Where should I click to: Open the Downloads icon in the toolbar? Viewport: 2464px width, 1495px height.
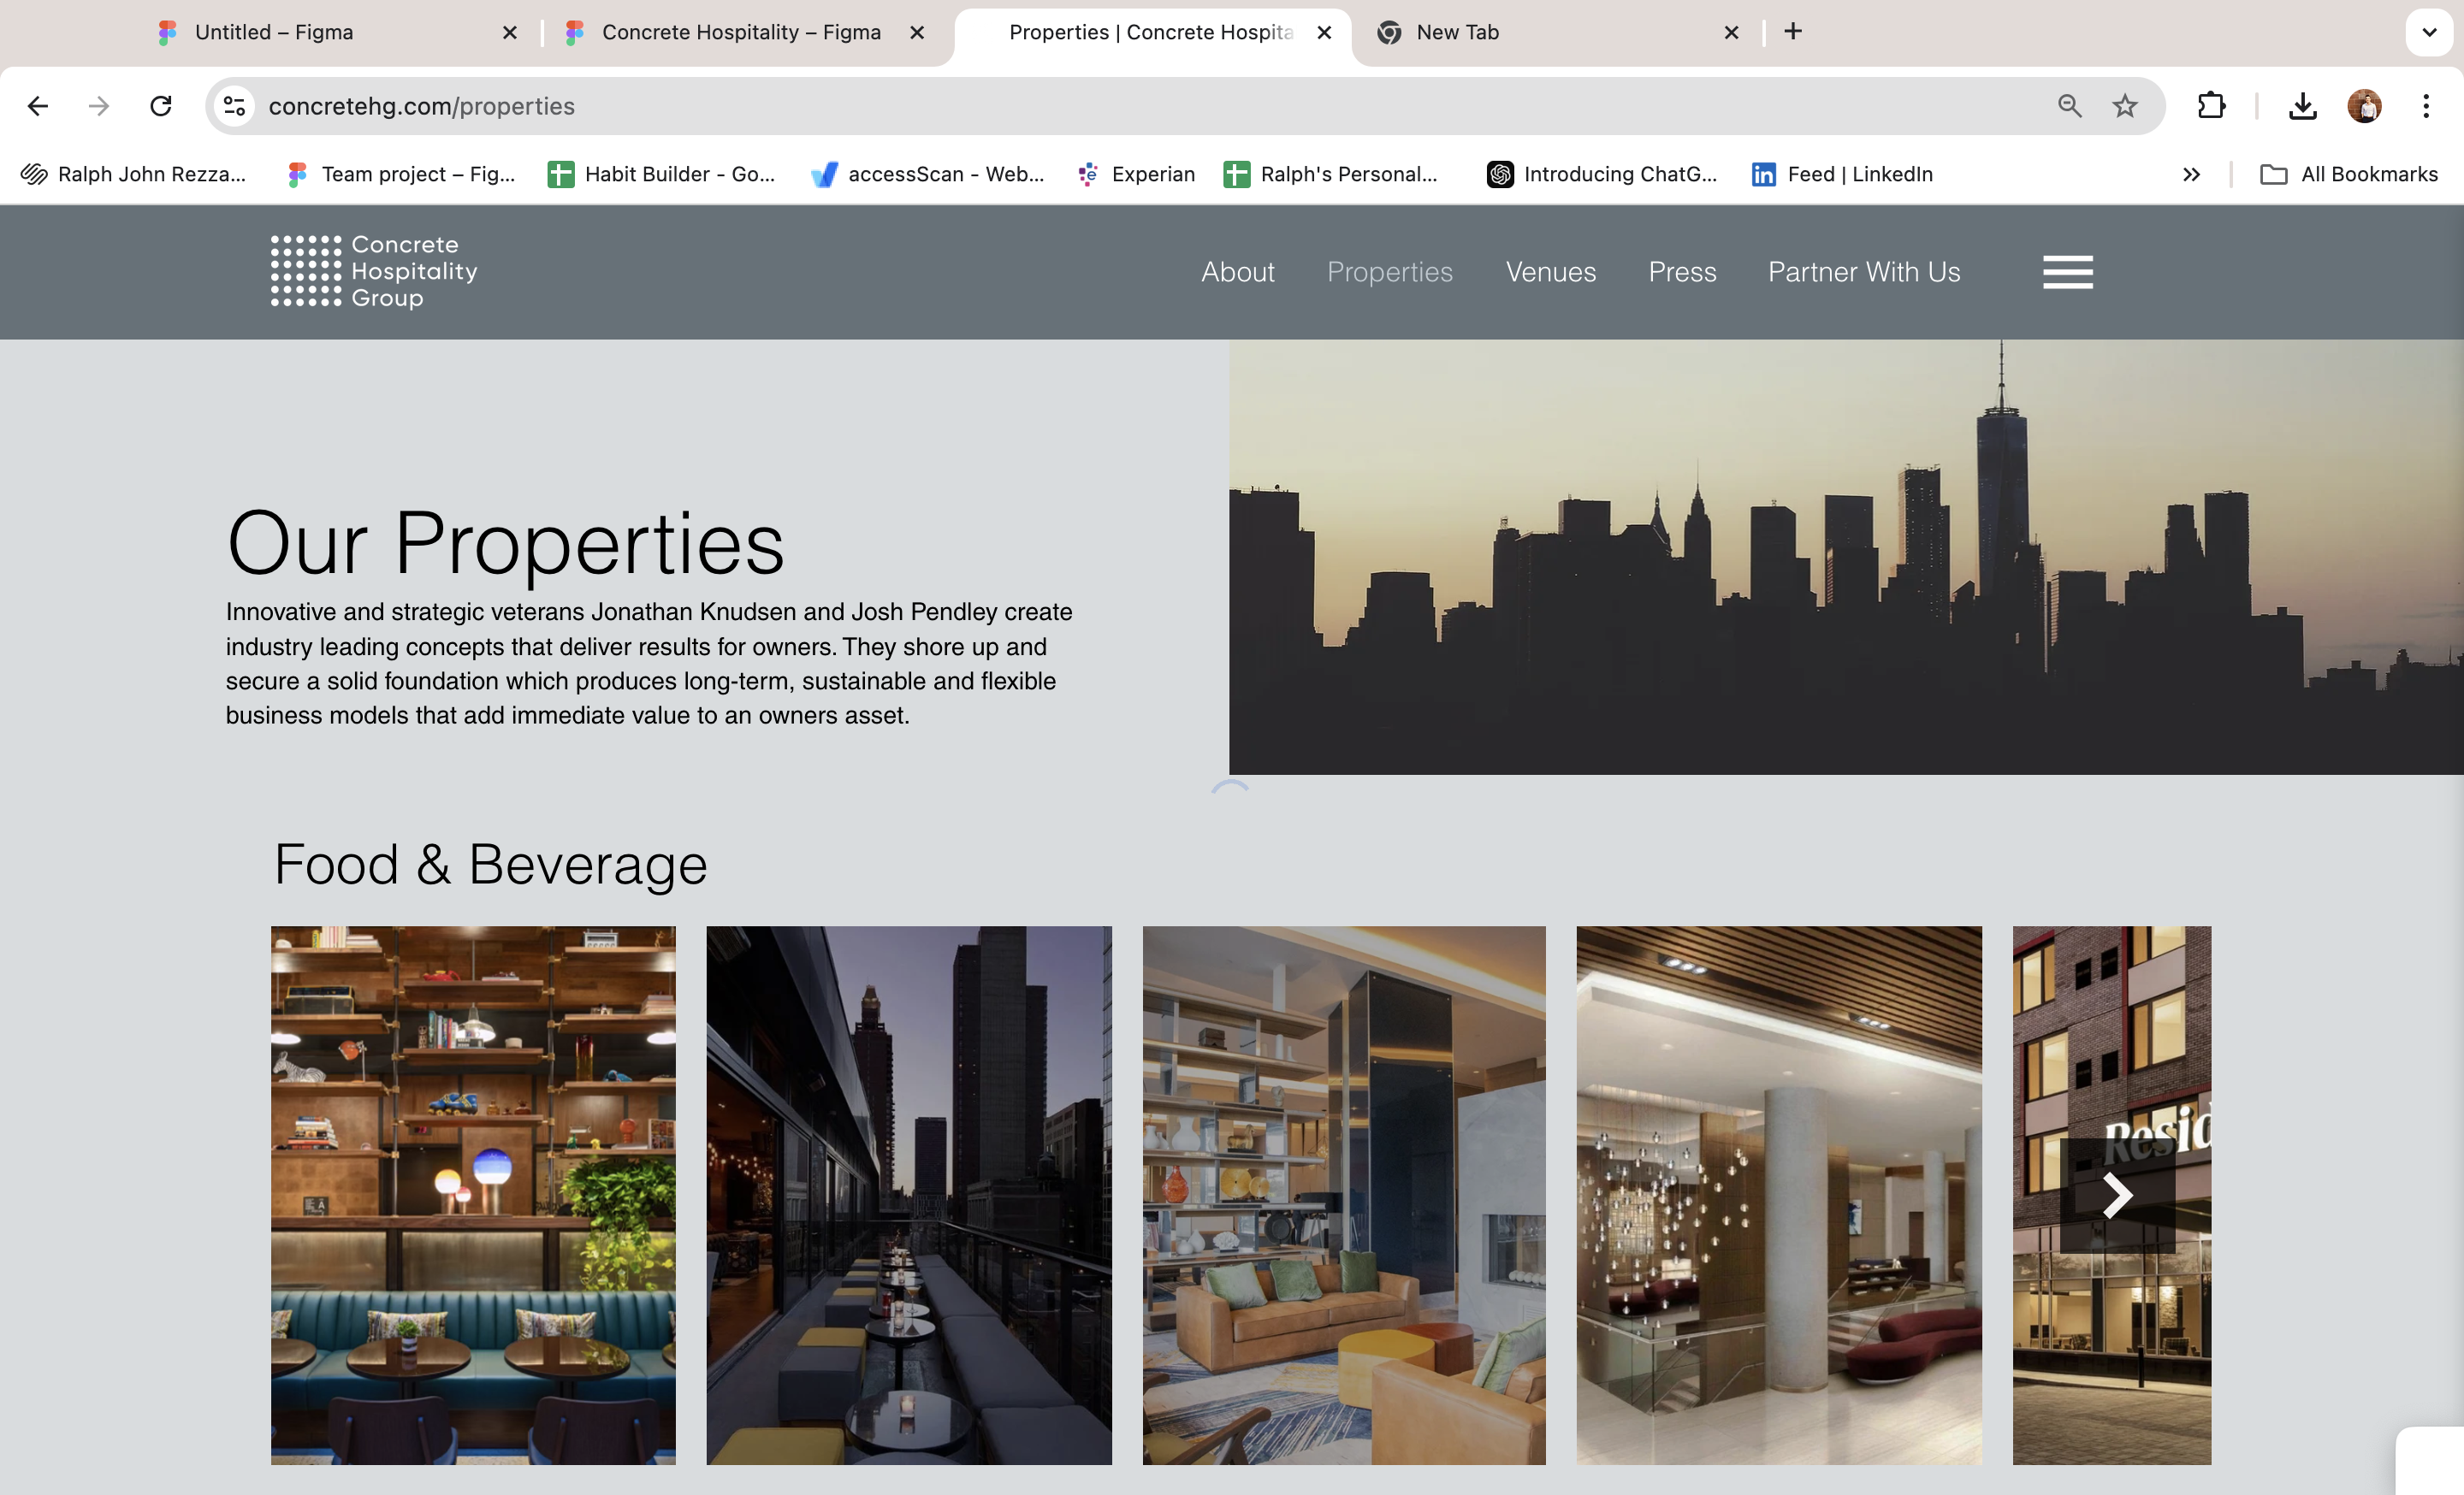(2303, 106)
